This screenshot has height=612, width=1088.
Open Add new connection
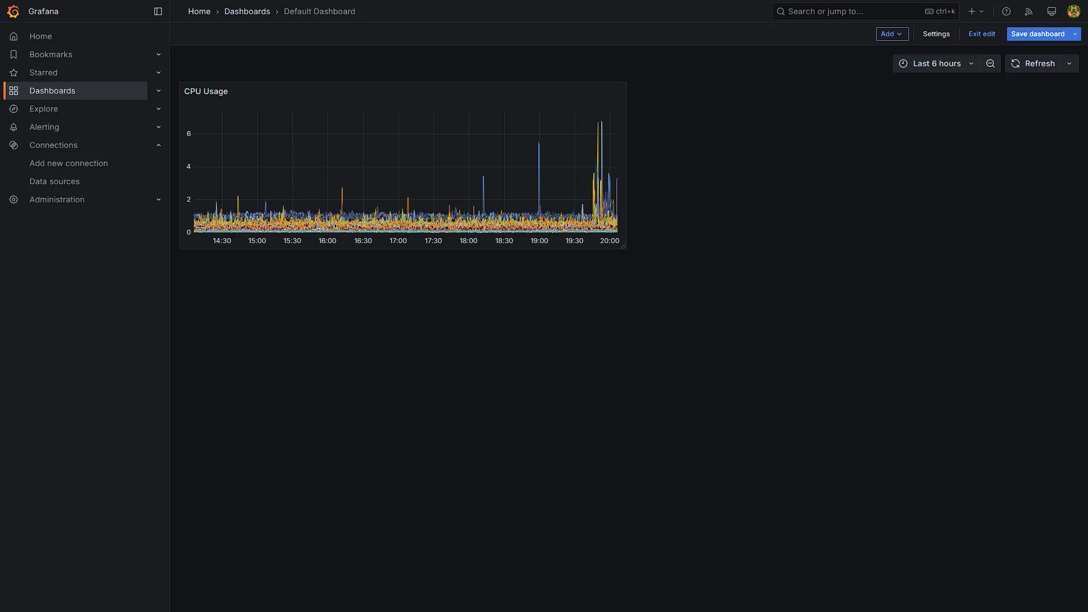click(69, 163)
